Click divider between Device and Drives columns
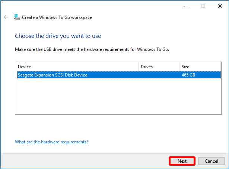 click(139, 67)
